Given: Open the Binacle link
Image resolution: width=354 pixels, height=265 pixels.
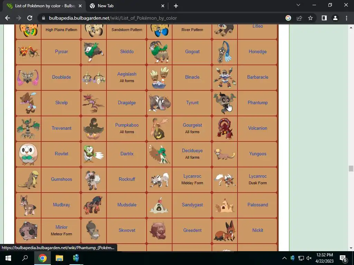Looking at the screenshot, I should click(192, 77).
